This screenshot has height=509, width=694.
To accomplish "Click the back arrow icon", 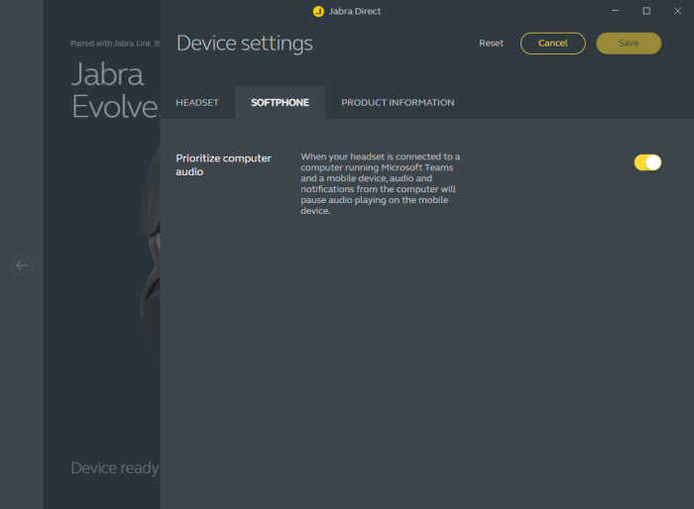I will [22, 265].
